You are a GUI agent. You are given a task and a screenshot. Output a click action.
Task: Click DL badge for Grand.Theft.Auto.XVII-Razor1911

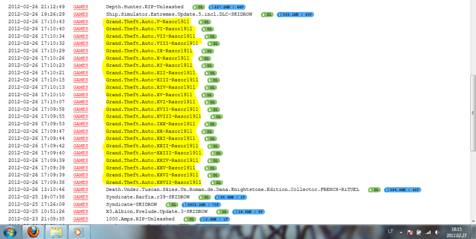pos(214,110)
